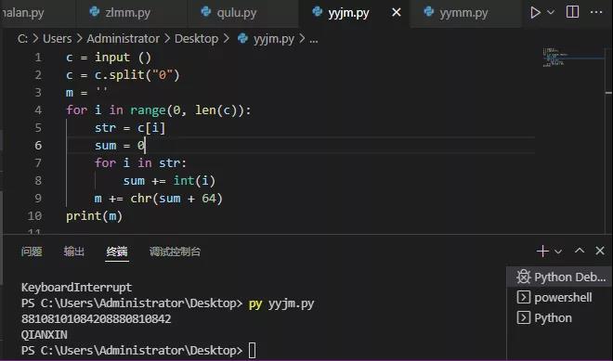This screenshot has height=361, width=613.
Task: Click Users breadcrumb segment
Action: coord(57,39)
